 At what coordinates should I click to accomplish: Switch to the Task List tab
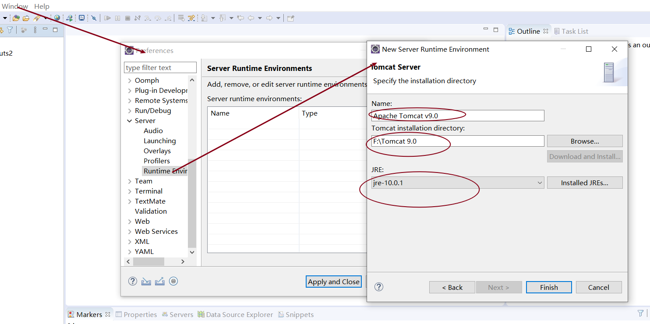click(x=571, y=31)
